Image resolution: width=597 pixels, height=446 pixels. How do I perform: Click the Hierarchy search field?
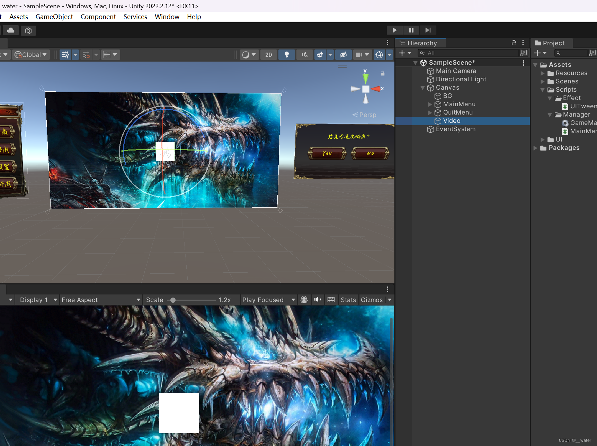tap(468, 53)
